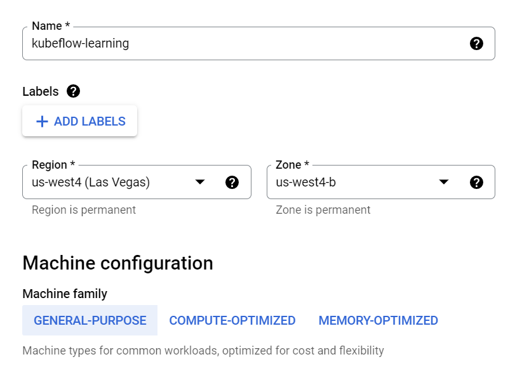Click ADD LABELS to create a label
Viewport: 515px width, 371px height.
click(x=79, y=121)
